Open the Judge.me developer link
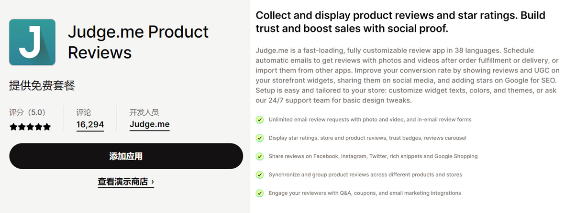 point(150,125)
